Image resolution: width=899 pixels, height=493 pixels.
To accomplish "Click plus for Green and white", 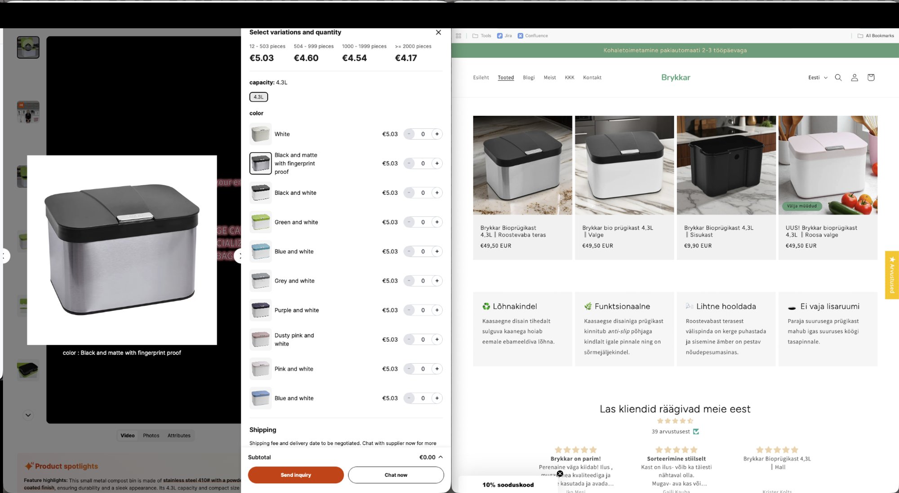I will (x=436, y=222).
